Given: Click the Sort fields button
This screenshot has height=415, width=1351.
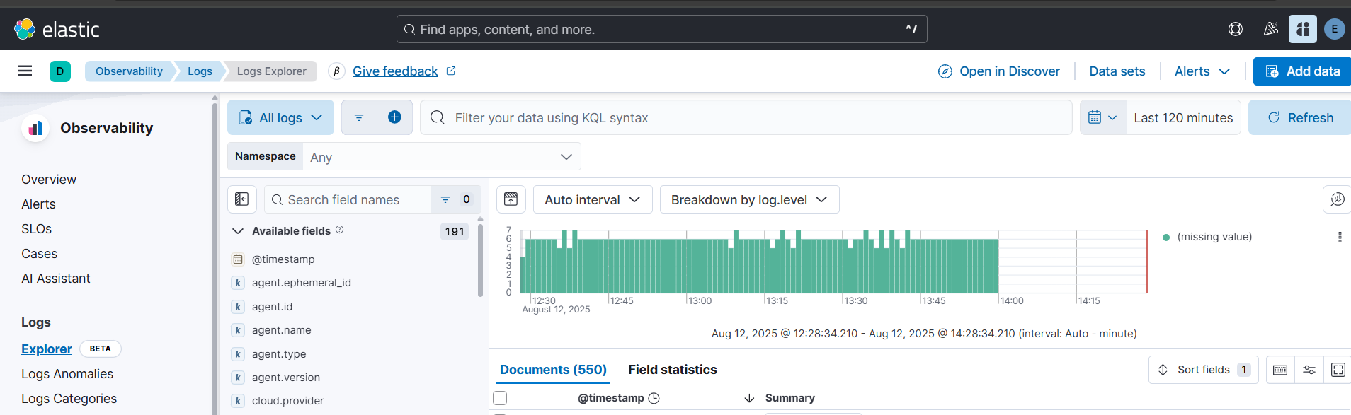Looking at the screenshot, I should 1203,370.
